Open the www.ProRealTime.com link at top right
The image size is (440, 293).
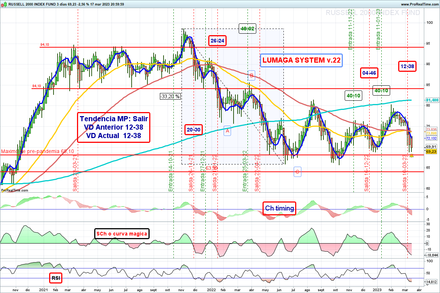420,4
